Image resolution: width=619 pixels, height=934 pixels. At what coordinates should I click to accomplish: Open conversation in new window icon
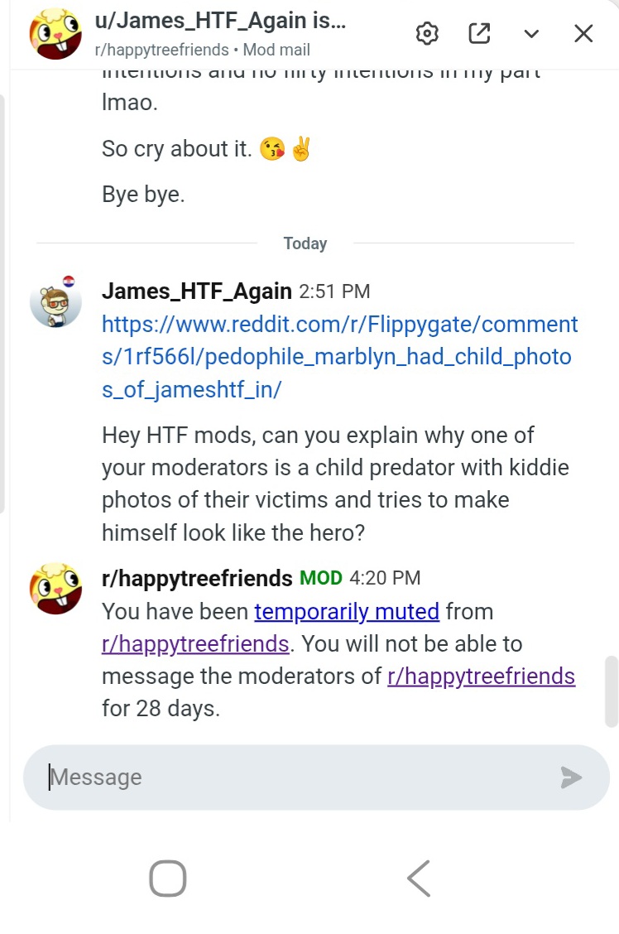479,34
